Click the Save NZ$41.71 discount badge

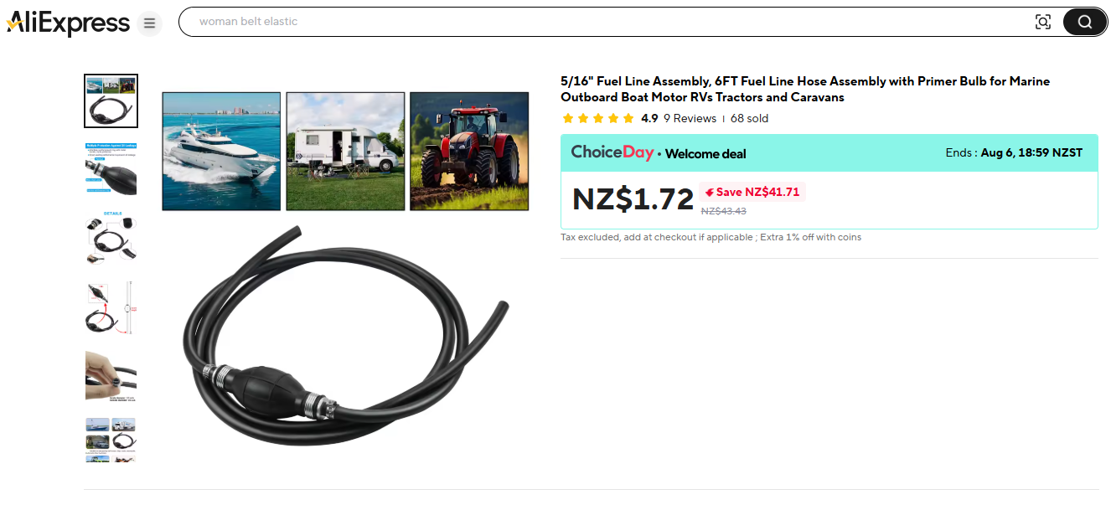point(752,192)
